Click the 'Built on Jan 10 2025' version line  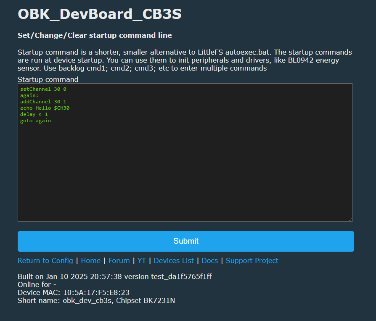point(115,277)
